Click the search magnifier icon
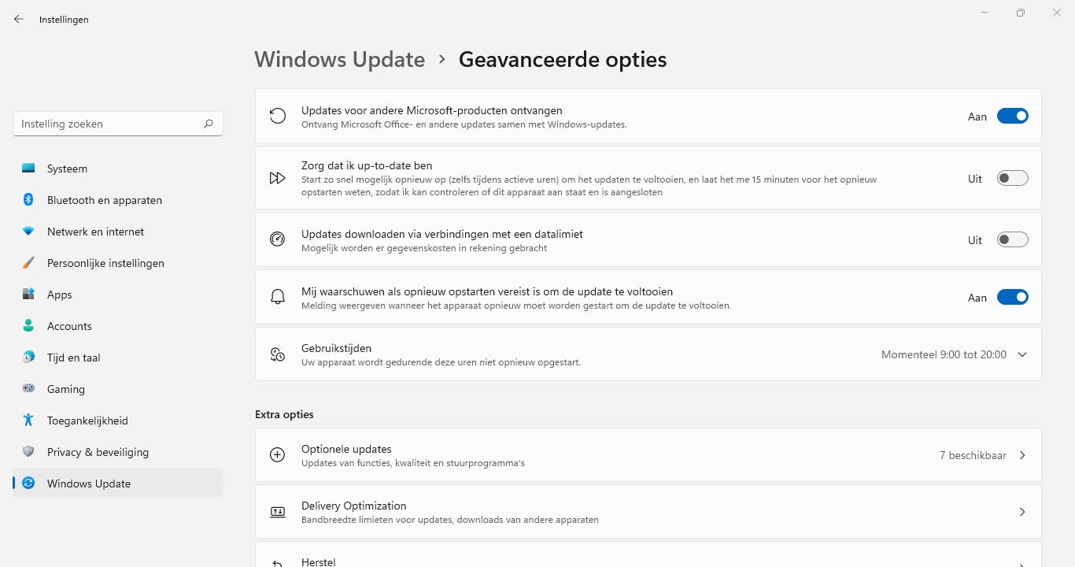The height and width of the screenshot is (567, 1075). pos(209,124)
